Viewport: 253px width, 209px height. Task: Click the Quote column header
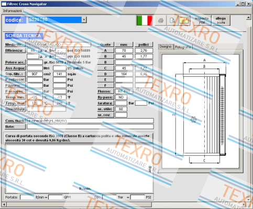(105, 44)
